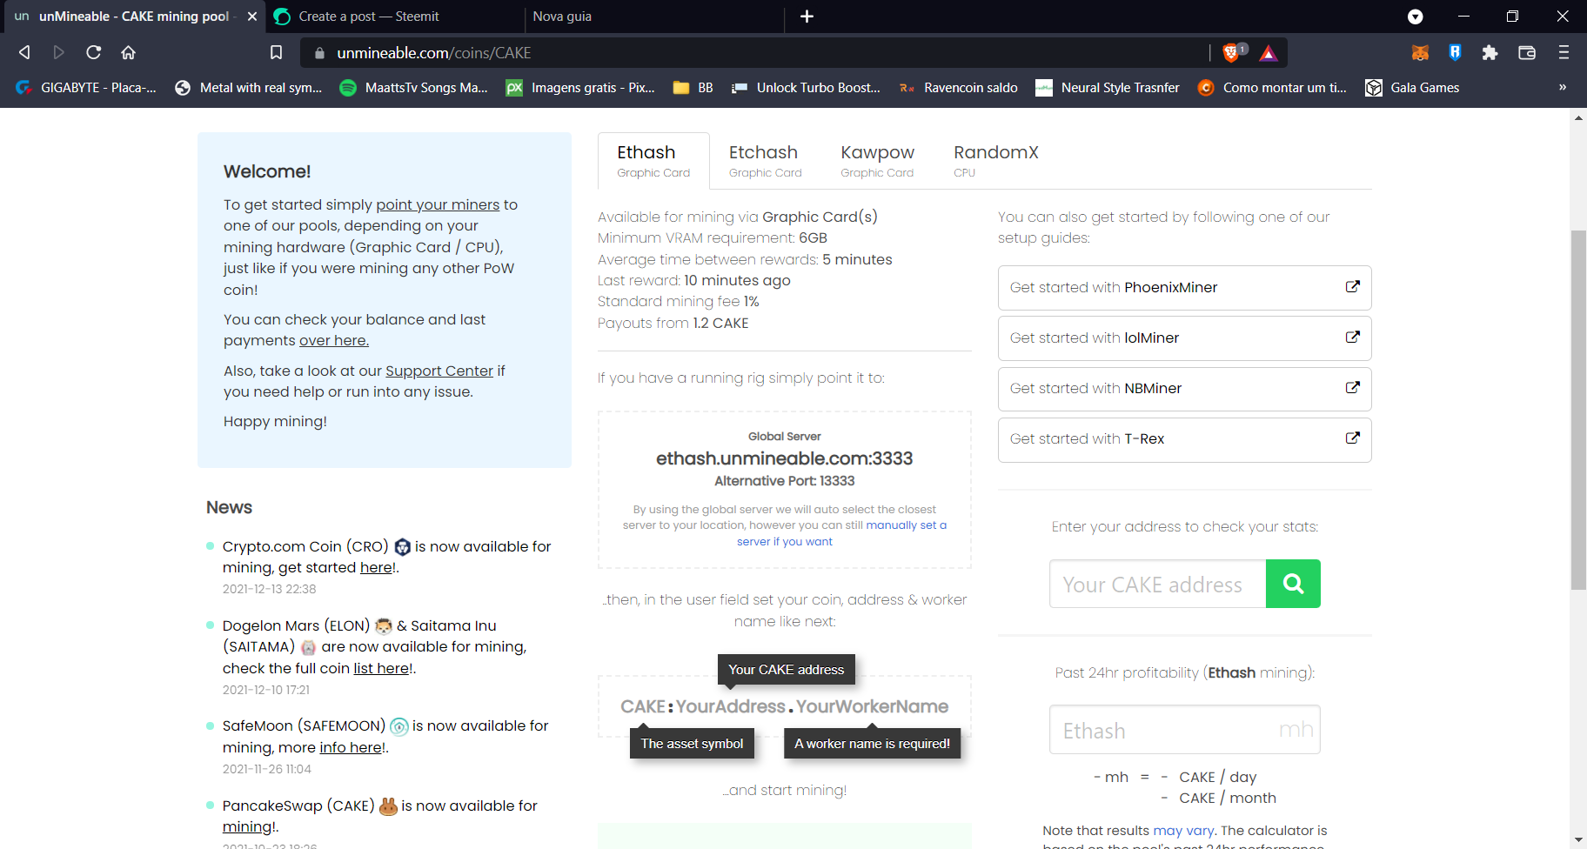Add a new tab with the plus button
Viewport: 1587px width, 849px height.
coord(807,17)
